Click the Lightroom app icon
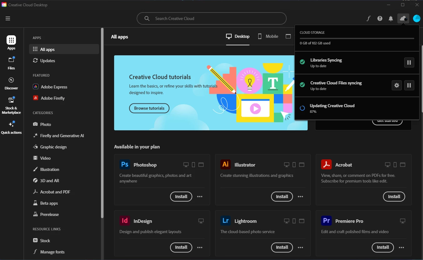This screenshot has height=260, width=423. [x=225, y=221]
